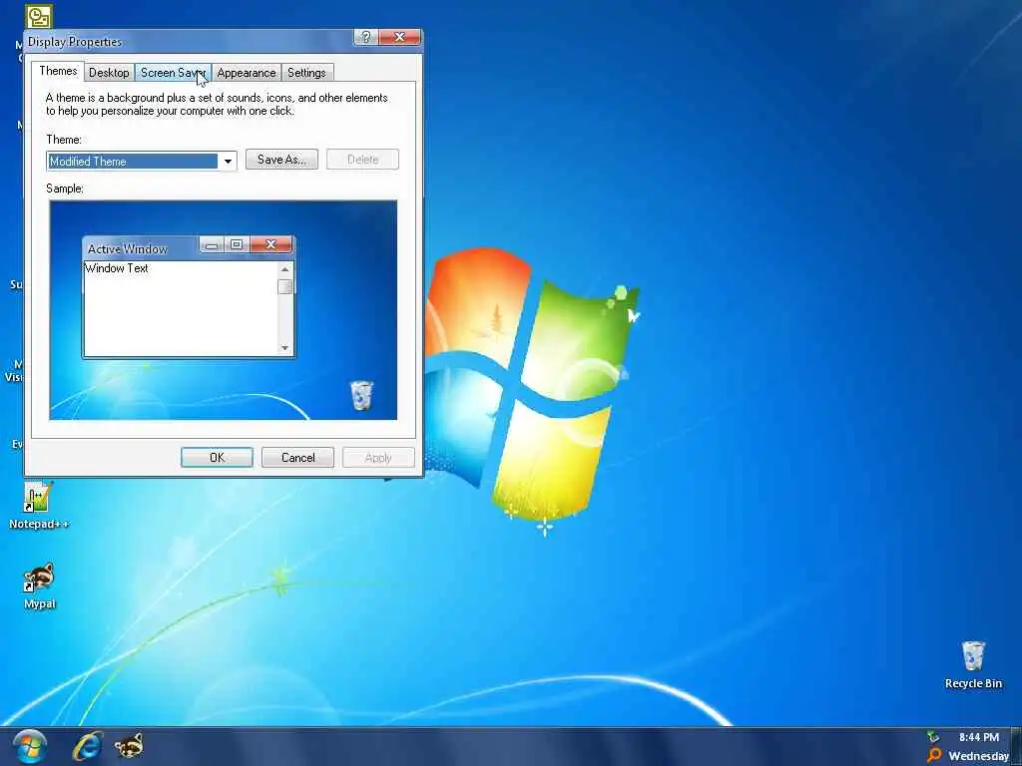Screen dimensions: 1022x766
Task: Click the desktop icon above the dialog title
Action: tap(39, 16)
